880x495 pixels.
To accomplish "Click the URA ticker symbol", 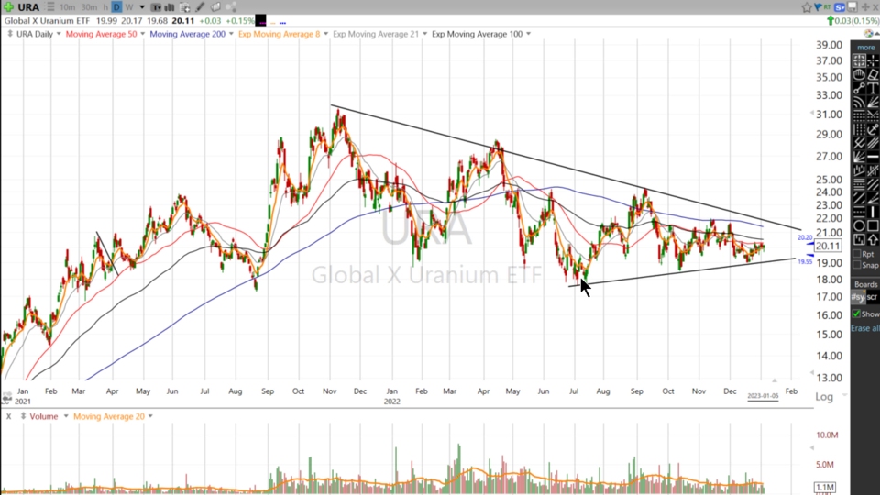I will click(28, 7).
